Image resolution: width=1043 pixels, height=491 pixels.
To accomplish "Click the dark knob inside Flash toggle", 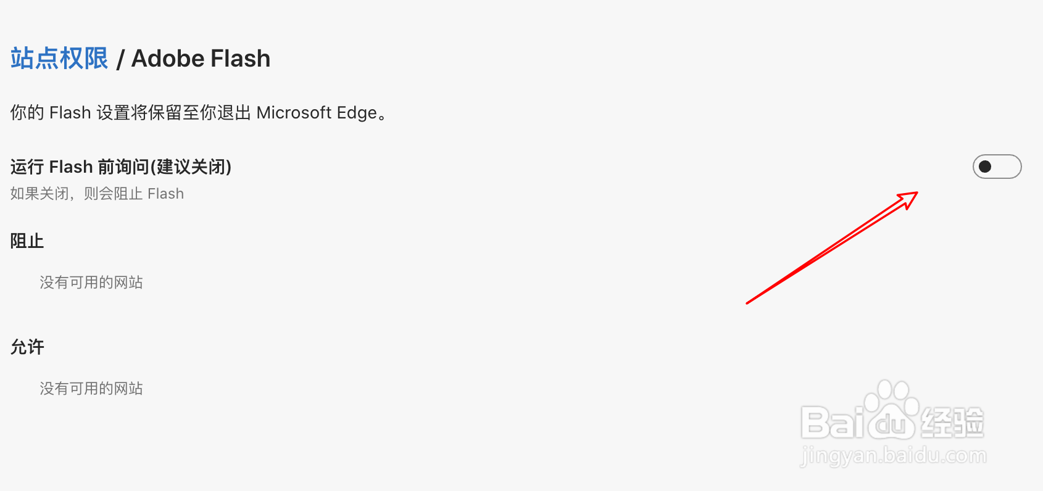I will click(985, 167).
